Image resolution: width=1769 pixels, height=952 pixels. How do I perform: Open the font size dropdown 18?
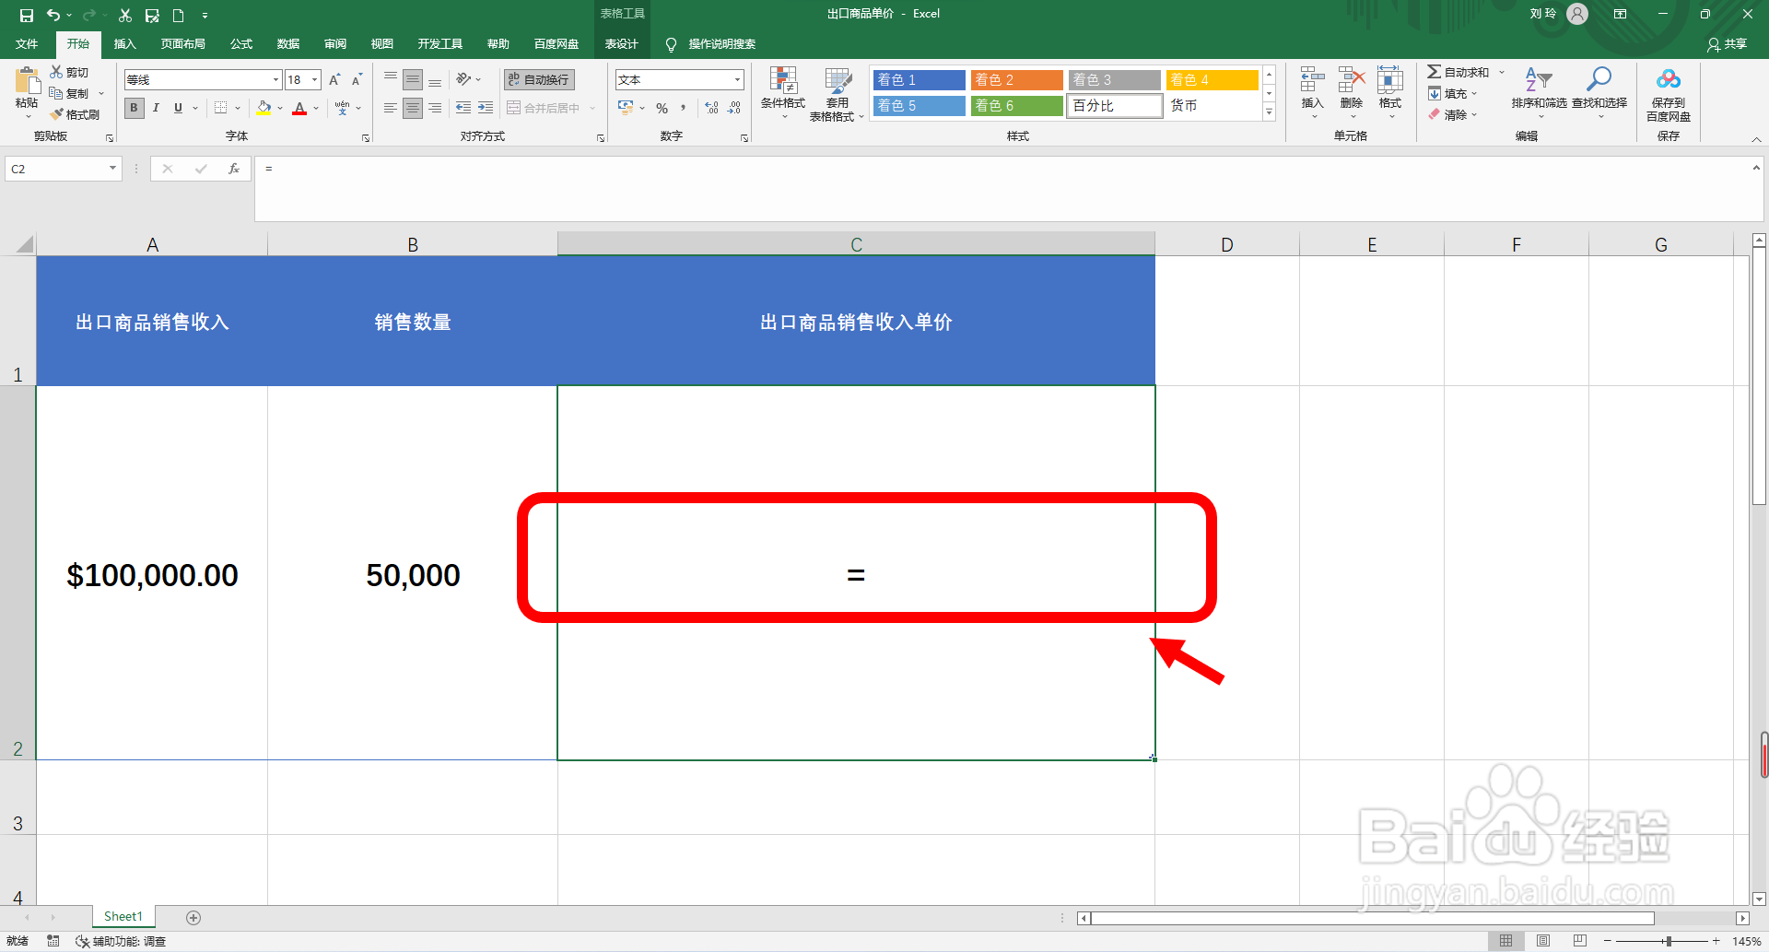pos(315,80)
